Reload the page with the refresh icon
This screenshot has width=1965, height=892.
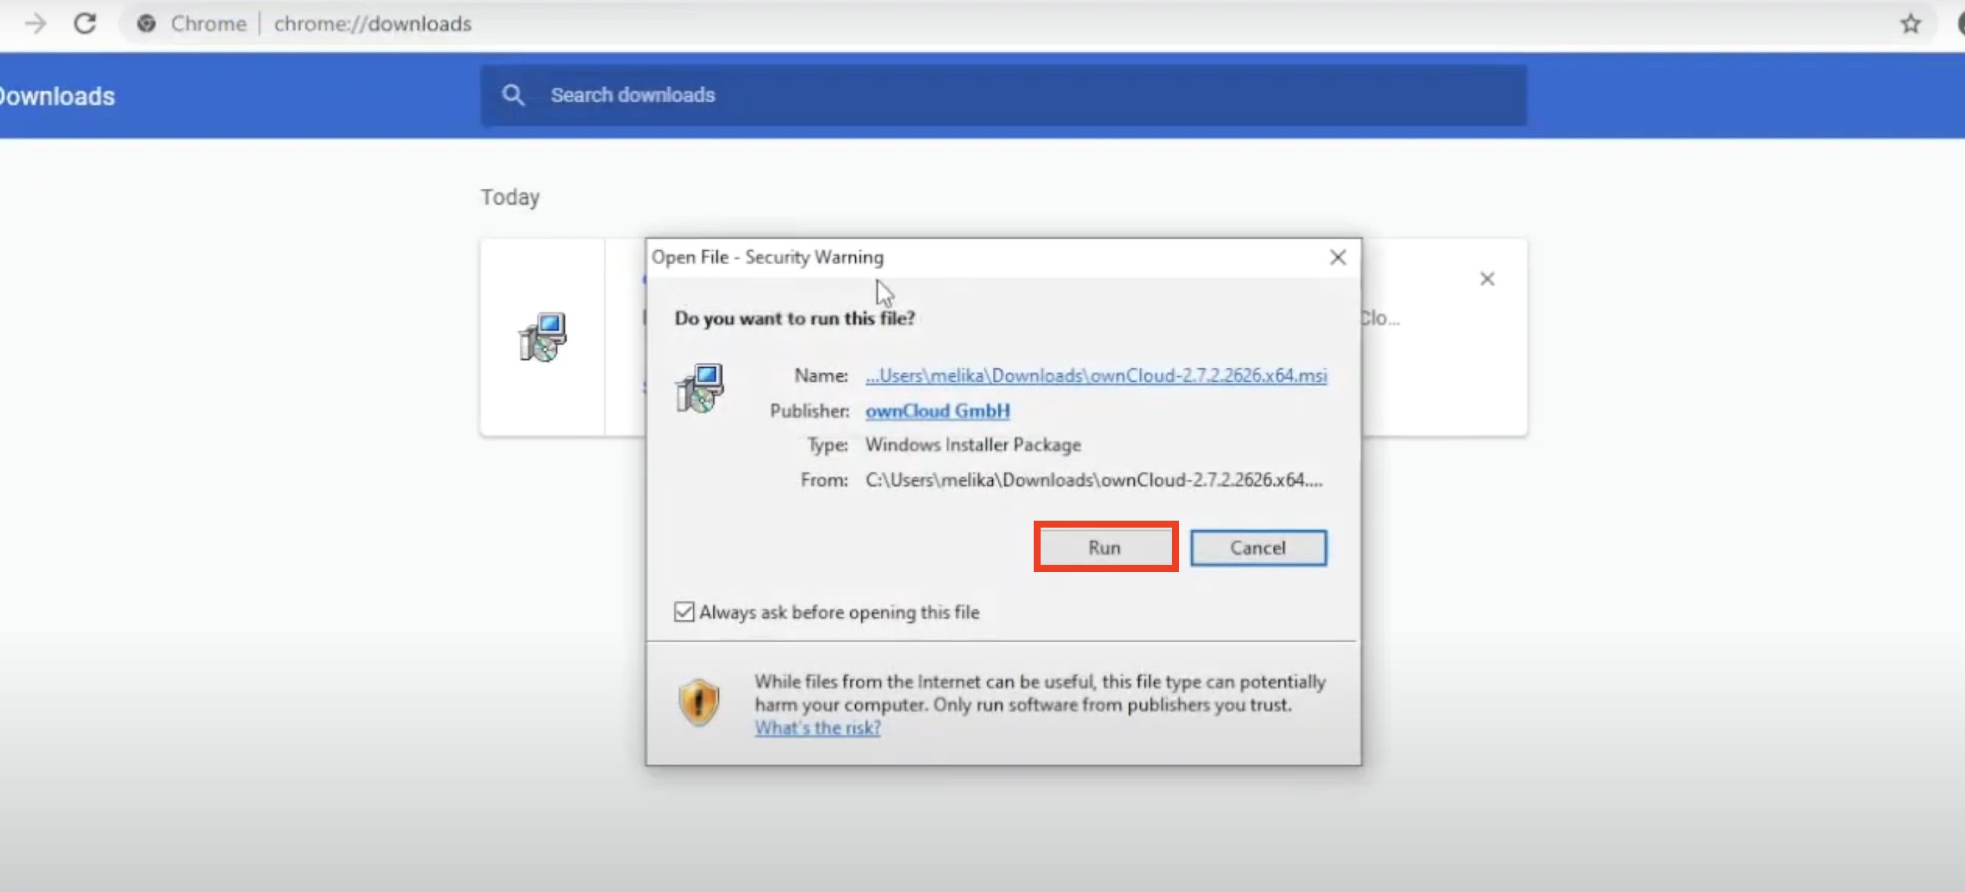pos(84,24)
